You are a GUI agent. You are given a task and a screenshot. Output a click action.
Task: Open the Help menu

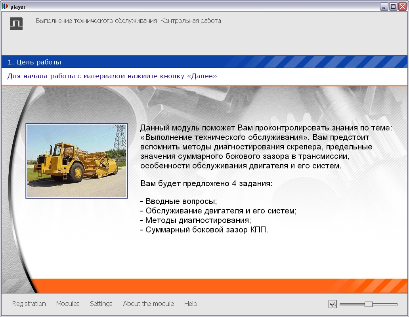click(x=191, y=304)
